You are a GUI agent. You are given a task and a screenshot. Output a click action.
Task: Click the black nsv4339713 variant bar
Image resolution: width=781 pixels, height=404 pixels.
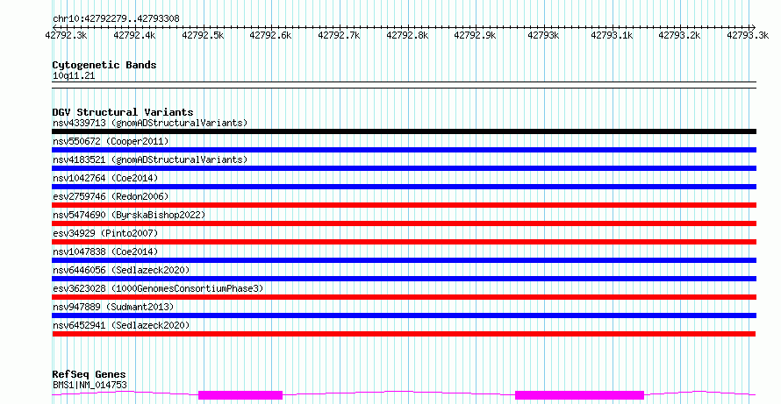[404, 131]
